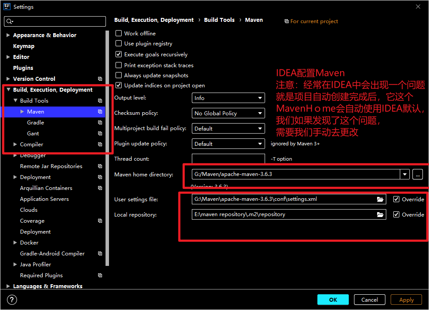Image resolution: width=429 pixels, height=310 pixels.
Task: Click project-level icon on Arquillian Containers row
Action: pyautogui.click(x=100, y=188)
